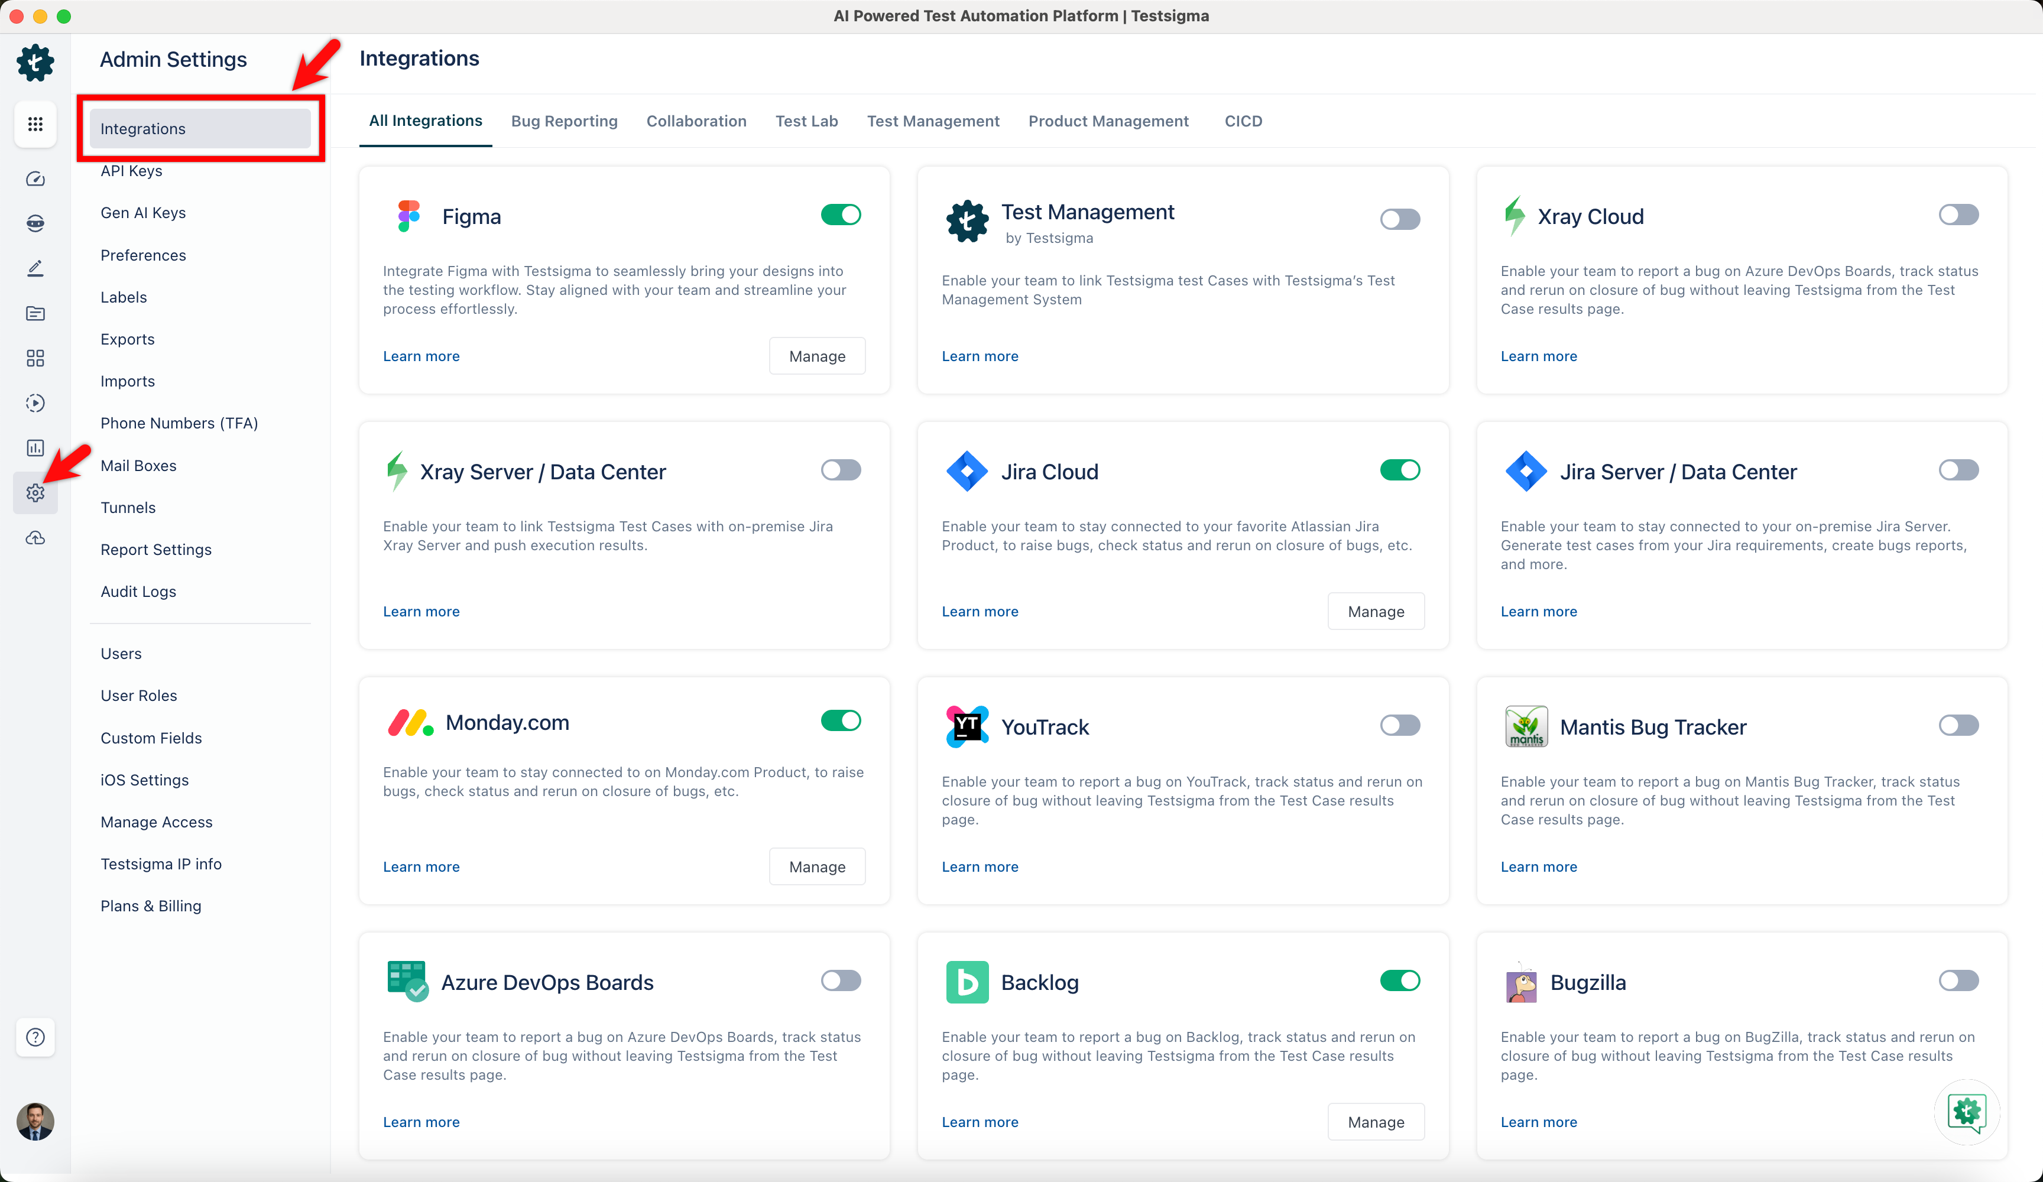Click Manage on the Monday.com card

click(x=816, y=866)
